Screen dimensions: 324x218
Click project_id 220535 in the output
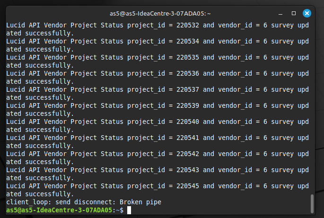(x=188, y=57)
